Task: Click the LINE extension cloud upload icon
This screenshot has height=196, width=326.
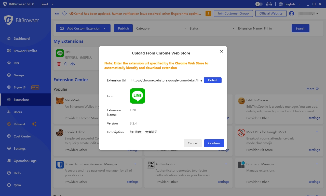Action: (x=73, y=64)
